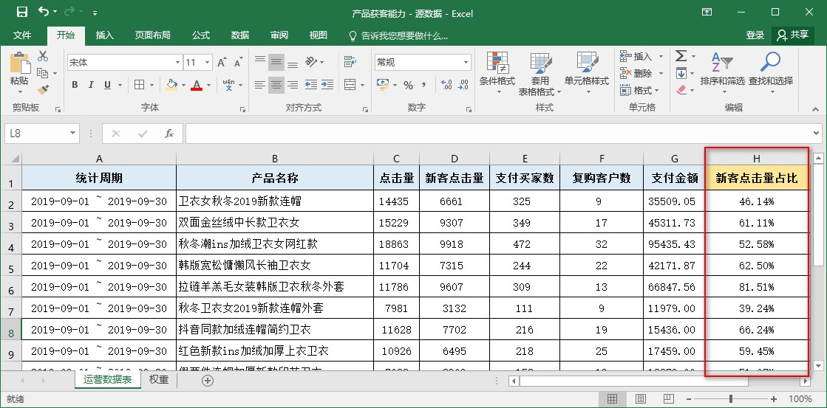The height and width of the screenshot is (408, 827).
Task: Add new sheet with plus icon
Action: tap(208, 381)
